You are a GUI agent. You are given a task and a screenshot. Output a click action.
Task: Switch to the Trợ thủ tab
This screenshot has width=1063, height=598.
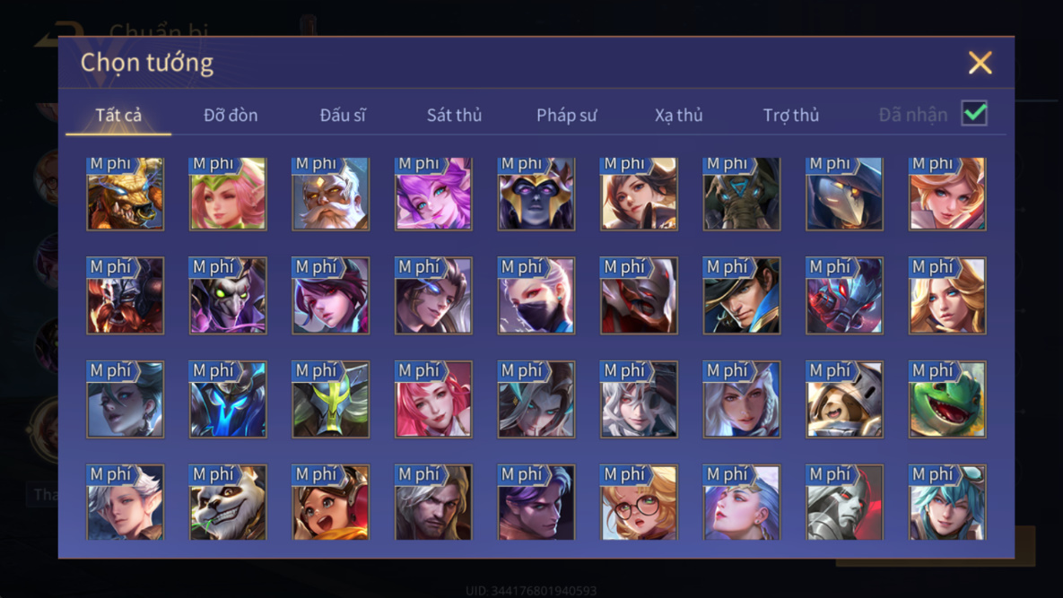click(x=791, y=115)
